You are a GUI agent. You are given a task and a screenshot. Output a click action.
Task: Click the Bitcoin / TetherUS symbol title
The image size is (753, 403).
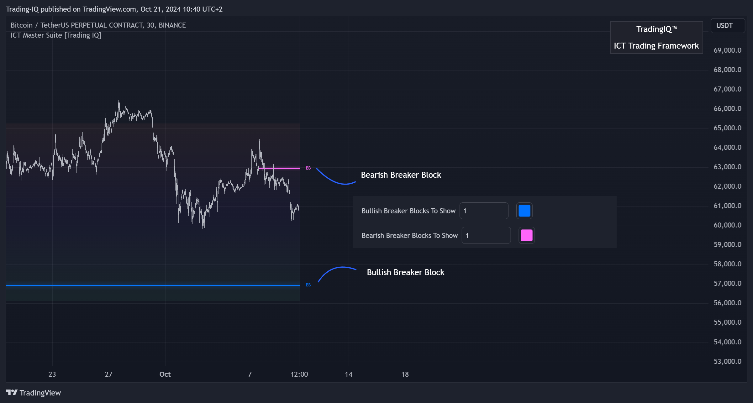pos(98,25)
